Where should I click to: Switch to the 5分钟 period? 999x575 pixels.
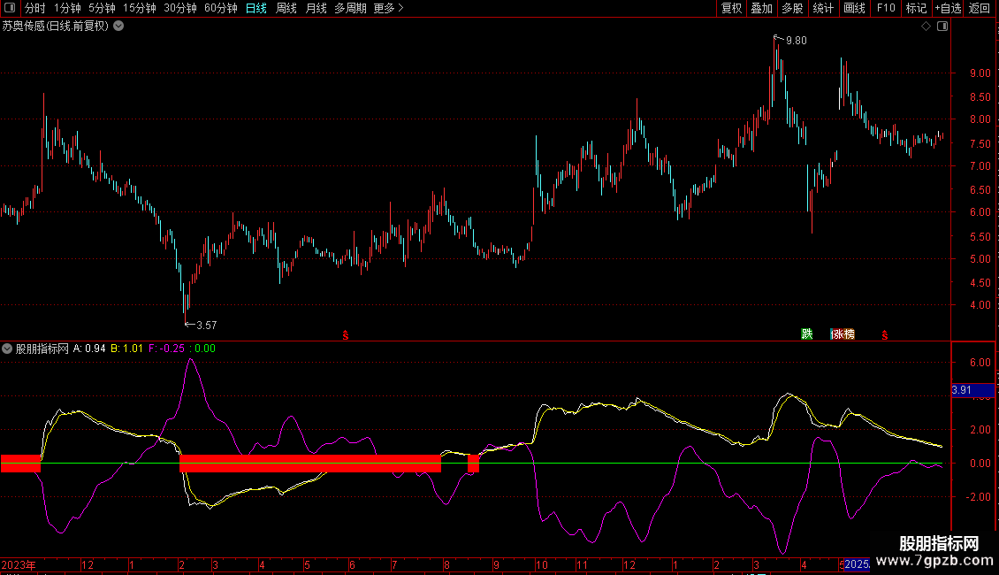point(102,8)
